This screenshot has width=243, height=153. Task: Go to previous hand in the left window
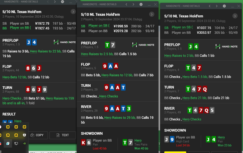tap(48, 2)
